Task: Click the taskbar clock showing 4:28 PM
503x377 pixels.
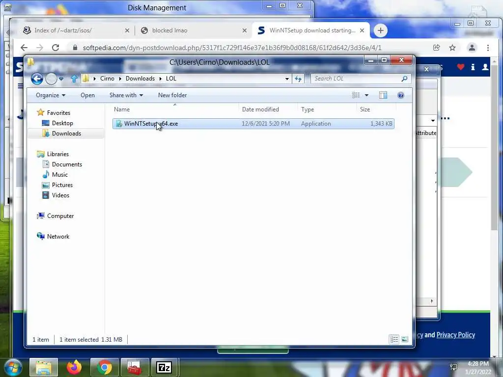Action: coord(478,364)
